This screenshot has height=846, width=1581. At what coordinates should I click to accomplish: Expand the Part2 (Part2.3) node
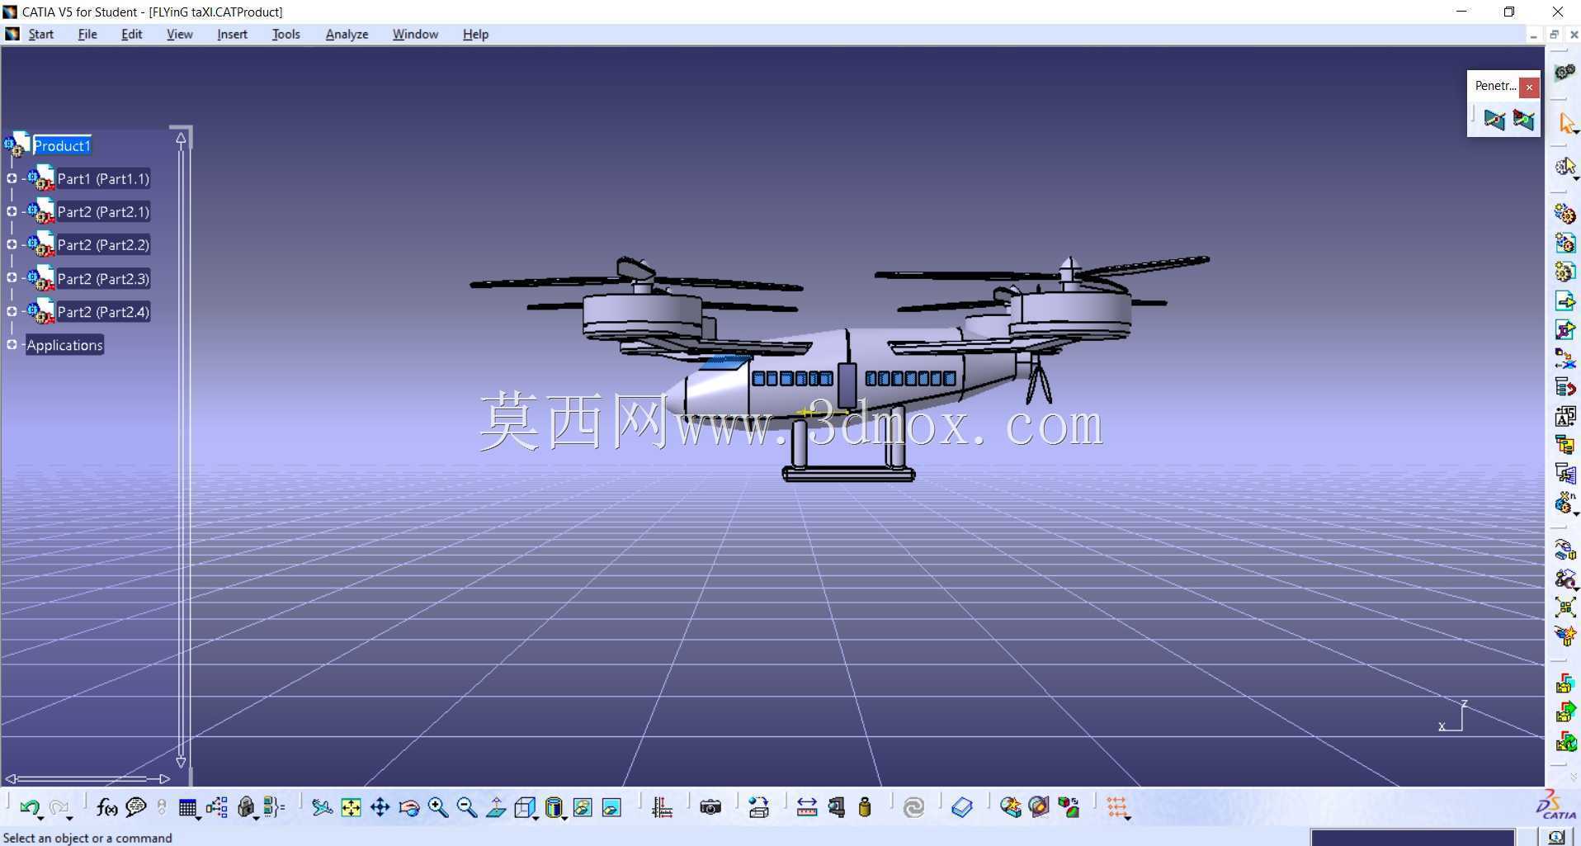click(12, 278)
